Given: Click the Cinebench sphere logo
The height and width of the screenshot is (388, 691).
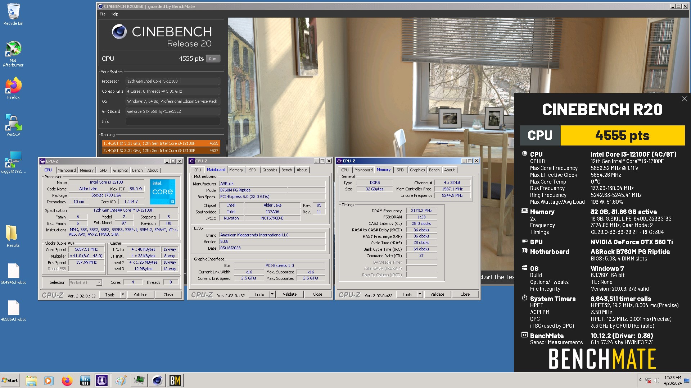Looking at the screenshot, I should click(x=119, y=32).
